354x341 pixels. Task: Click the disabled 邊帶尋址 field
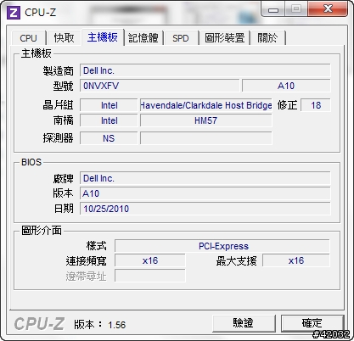click(150, 276)
